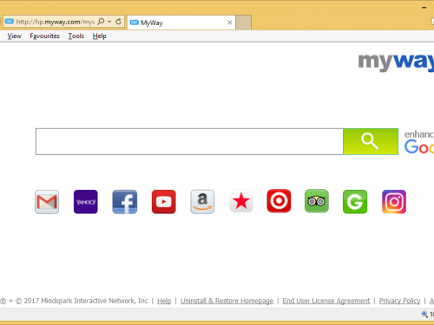Viewport: 434px width, 325px height.
Task: Open the Facebook shortcut icon
Action: click(x=125, y=202)
